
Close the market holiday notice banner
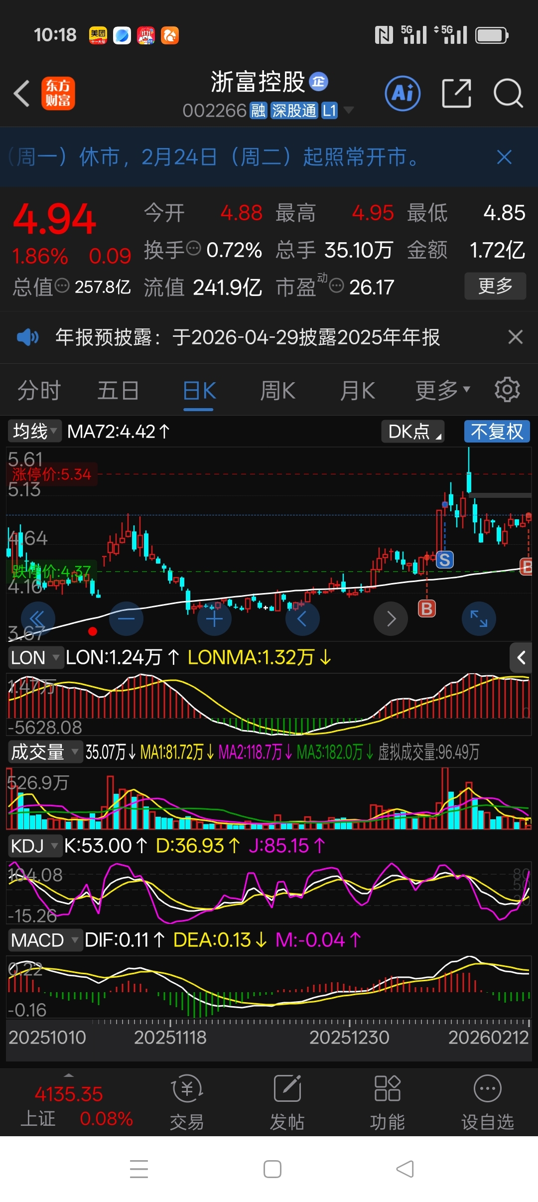click(x=504, y=157)
